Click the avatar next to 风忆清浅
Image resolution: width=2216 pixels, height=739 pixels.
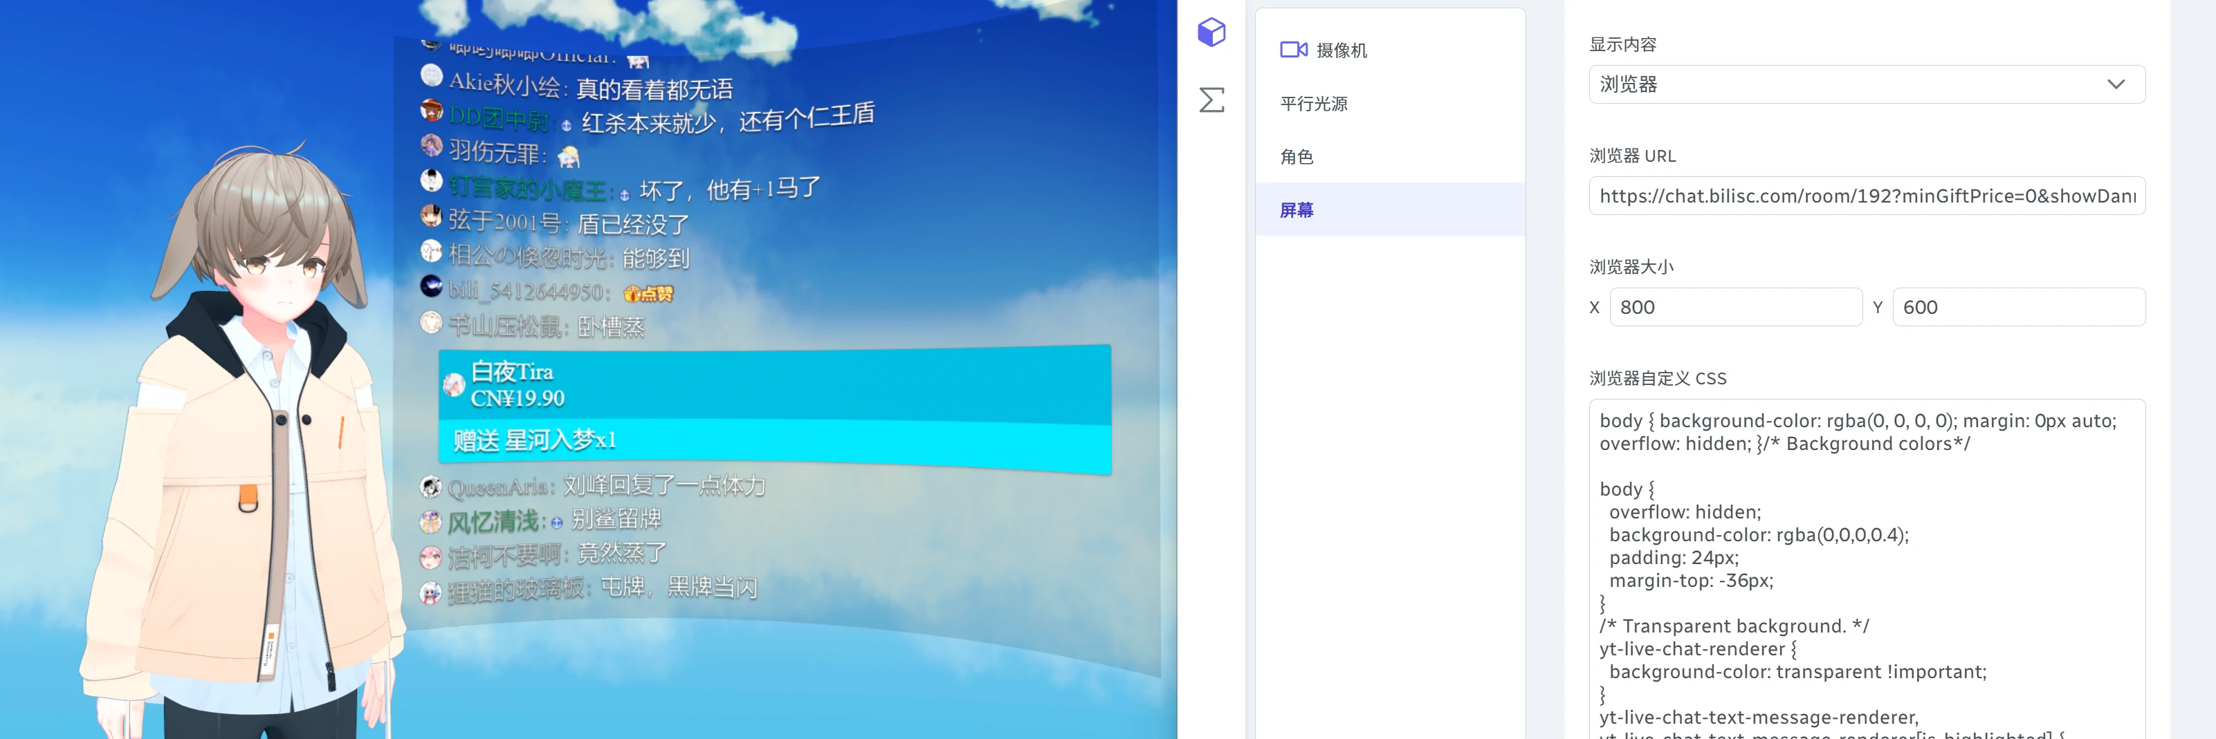431,522
